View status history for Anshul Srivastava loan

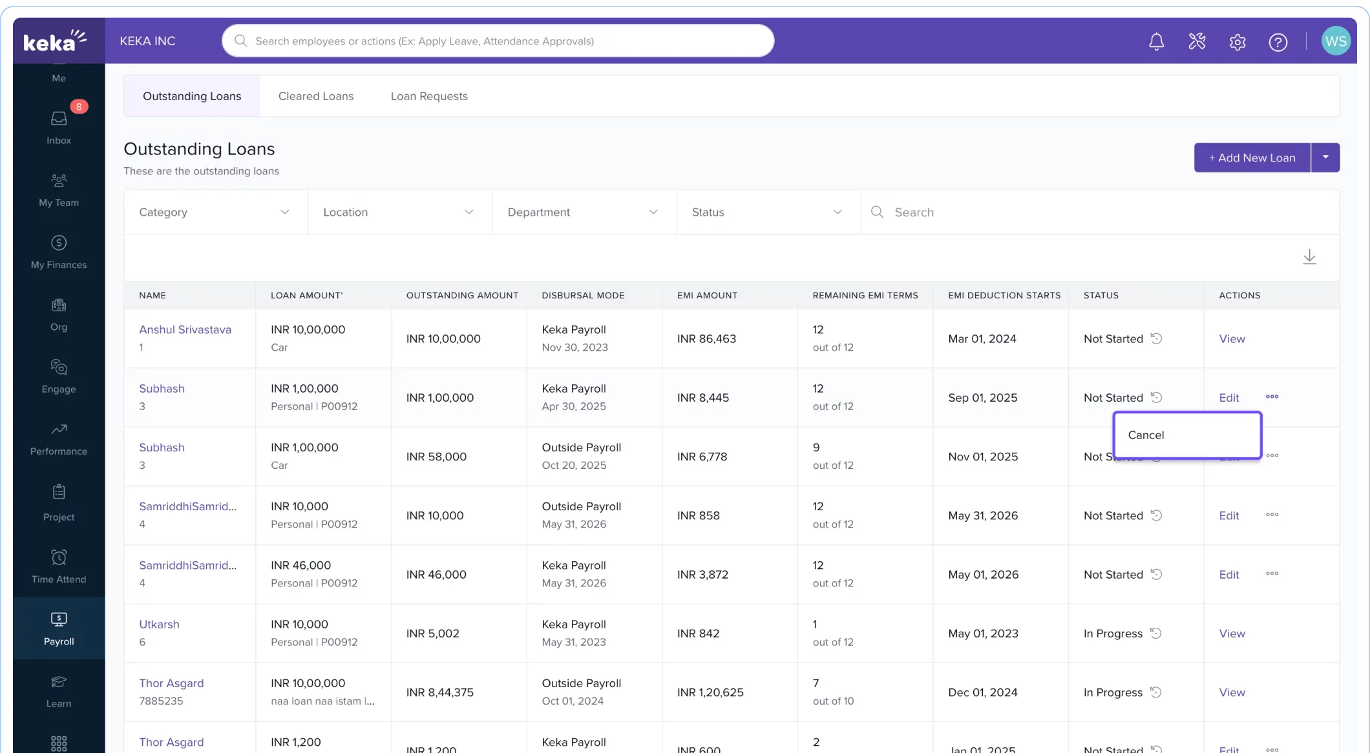(x=1156, y=338)
